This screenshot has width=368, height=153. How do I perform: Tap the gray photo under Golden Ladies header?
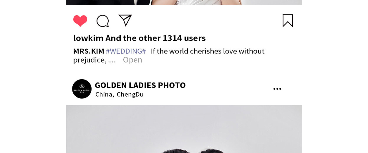point(184,129)
